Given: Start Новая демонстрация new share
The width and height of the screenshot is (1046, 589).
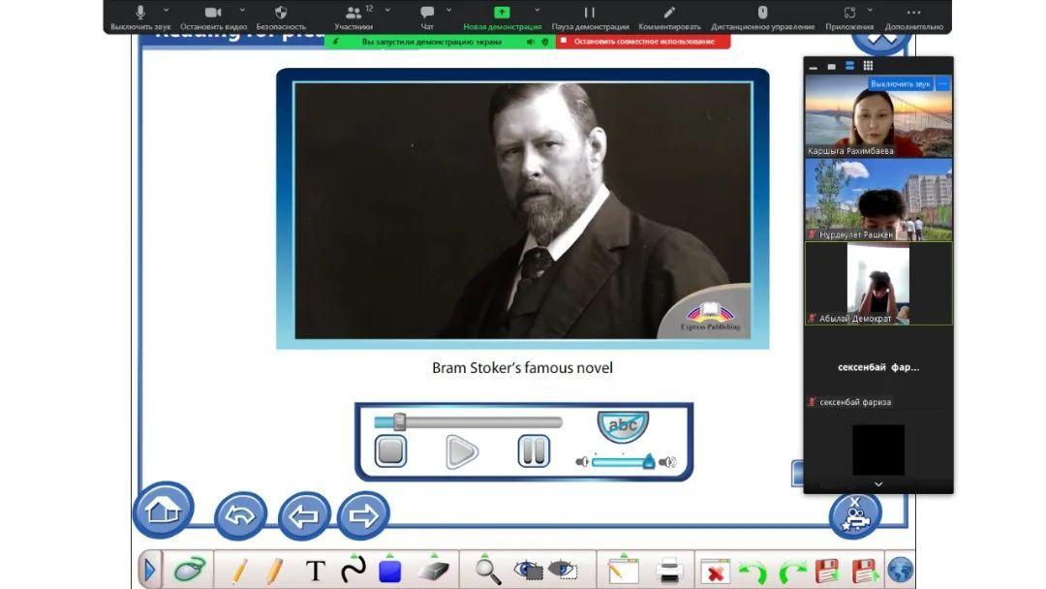Looking at the screenshot, I should coord(502,16).
